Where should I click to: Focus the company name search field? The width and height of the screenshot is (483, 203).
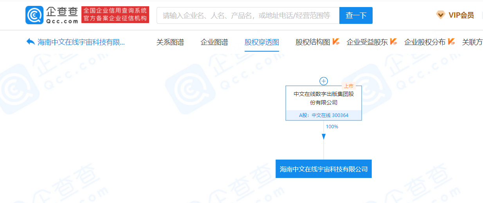click(x=247, y=16)
